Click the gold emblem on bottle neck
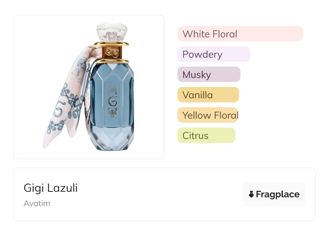 [x=111, y=51]
